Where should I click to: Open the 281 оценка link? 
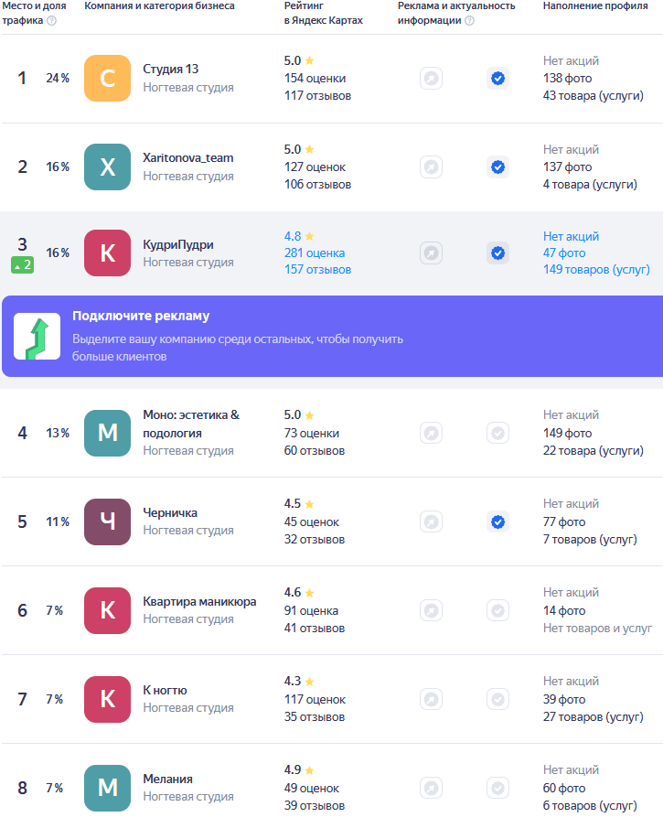(315, 253)
